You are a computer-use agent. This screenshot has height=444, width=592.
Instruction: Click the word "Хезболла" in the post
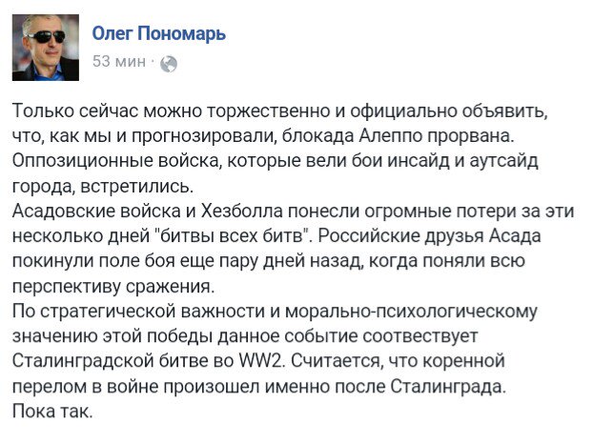(x=241, y=212)
